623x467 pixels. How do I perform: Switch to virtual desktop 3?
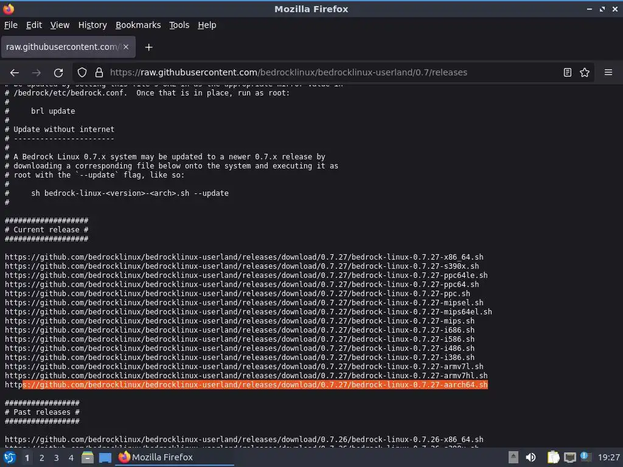(x=57, y=458)
